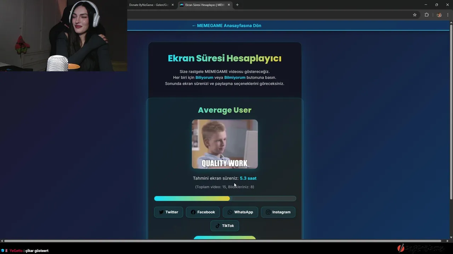Open the browser profile avatar

tap(439, 15)
